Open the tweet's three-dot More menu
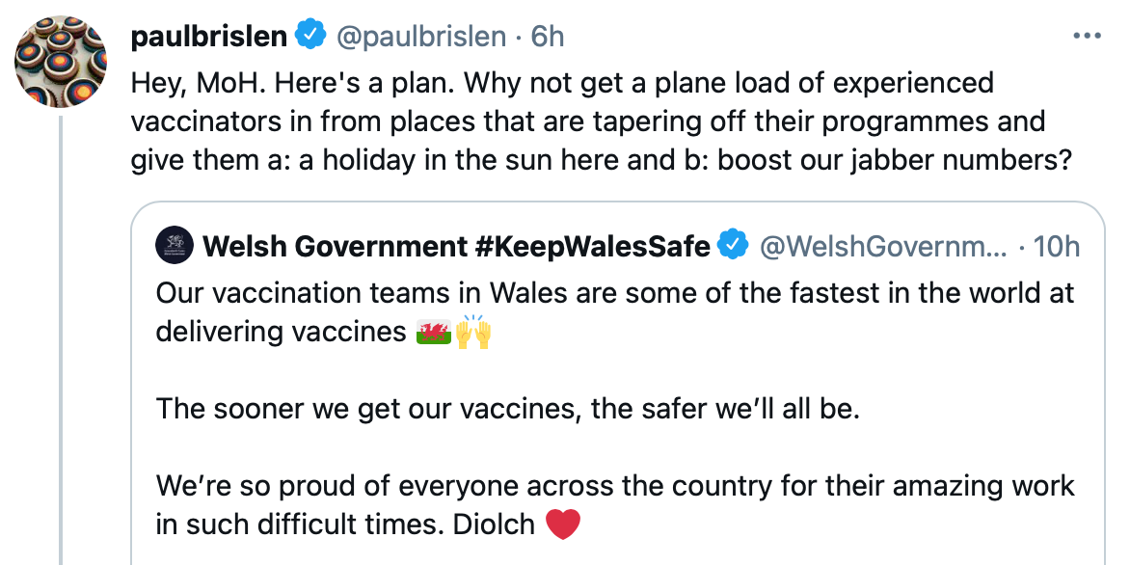Image resolution: width=1130 pixels, height=565 pixels. pos(1087,37)
